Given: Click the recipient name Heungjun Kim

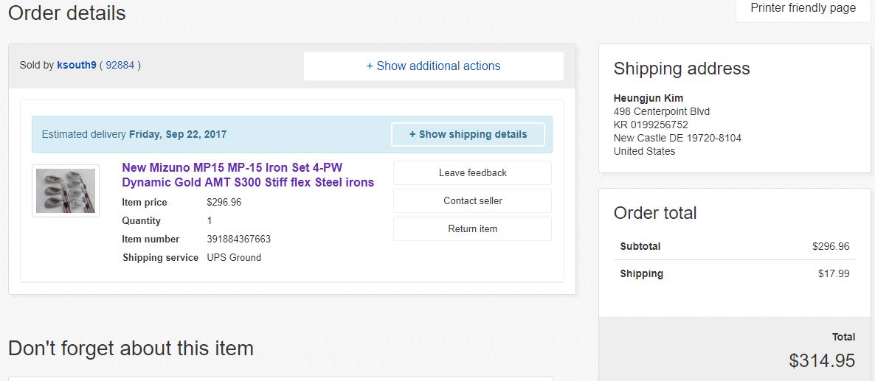Looking at the screenshot, I should [x=648, y=98].
